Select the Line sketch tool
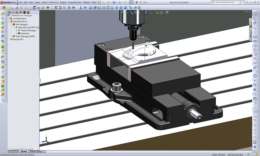The image size is (260, 156). coord(255,28)
